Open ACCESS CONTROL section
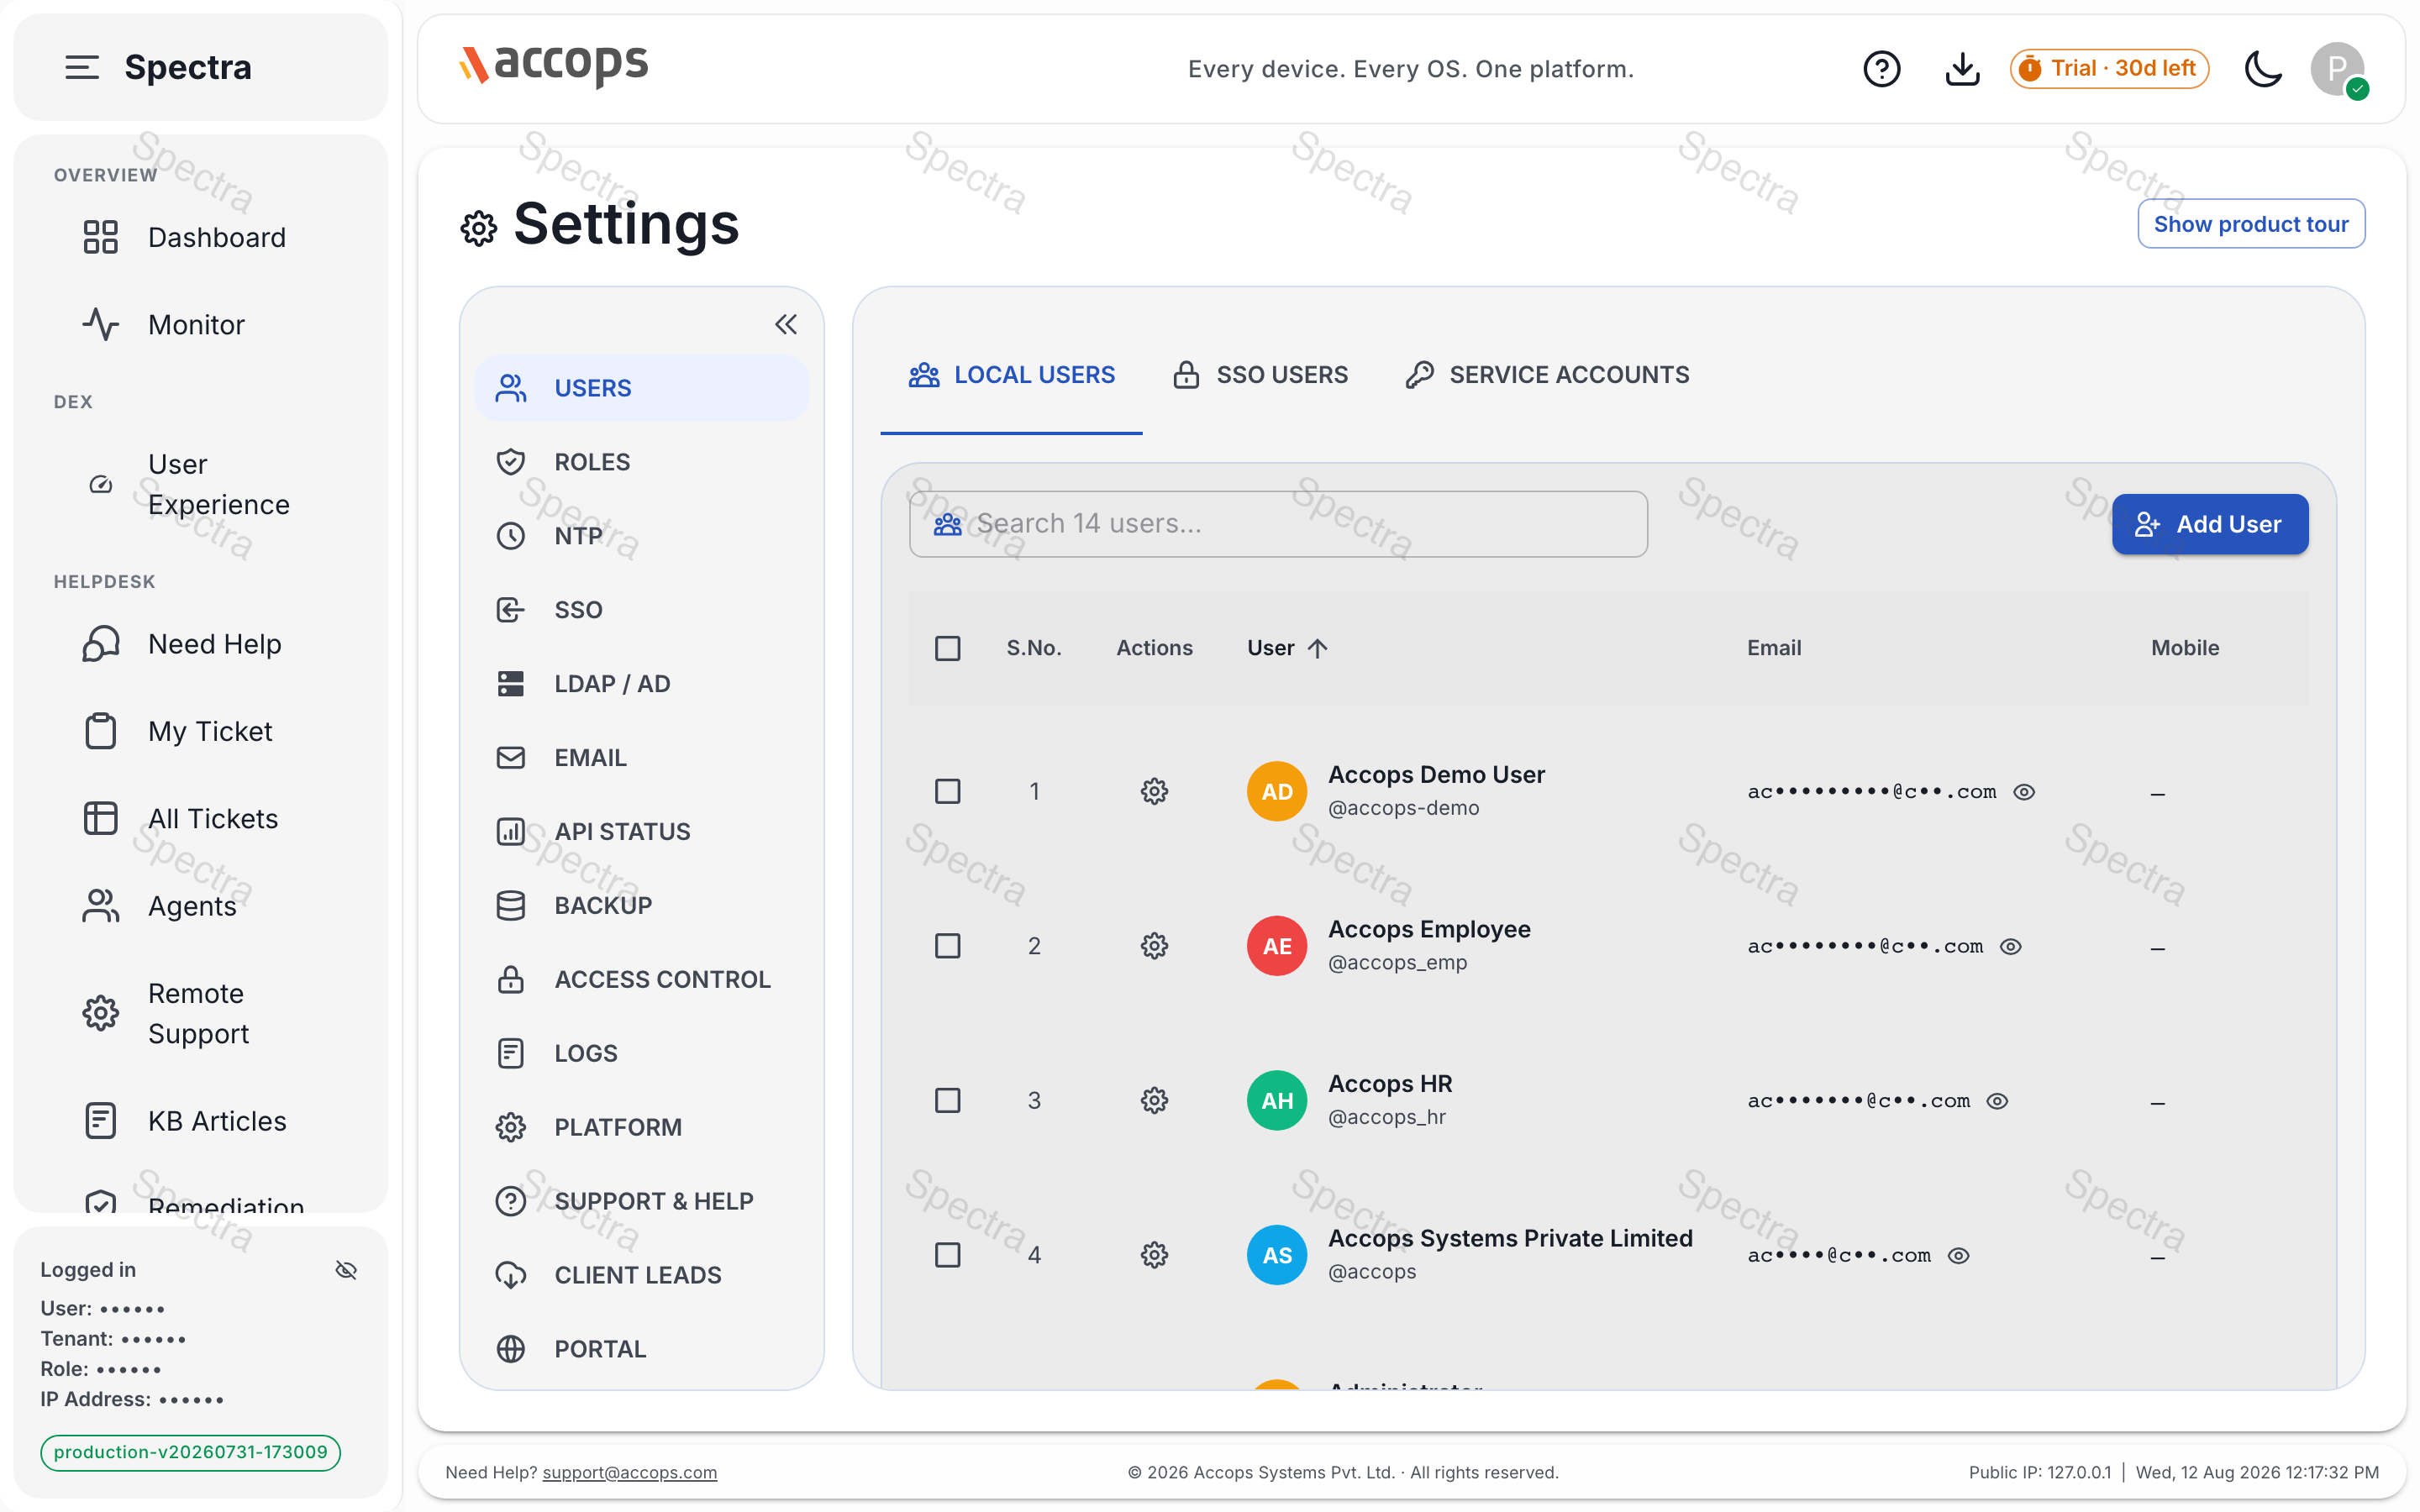Screen dimensions: 2420x1512 point(641,979)
